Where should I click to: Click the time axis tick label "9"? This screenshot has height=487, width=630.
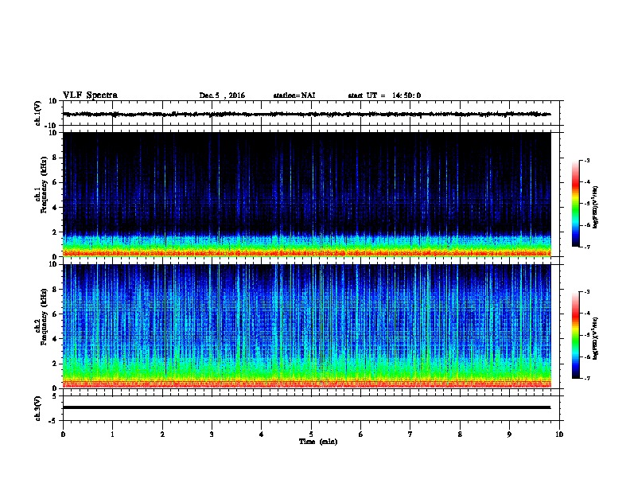[x=509, y=434]
